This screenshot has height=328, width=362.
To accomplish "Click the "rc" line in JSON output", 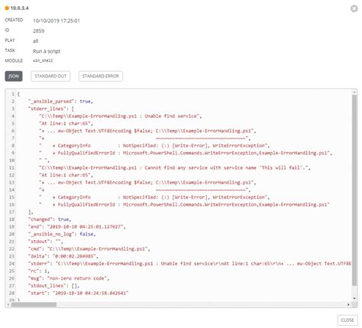I will tap(39, 271).
